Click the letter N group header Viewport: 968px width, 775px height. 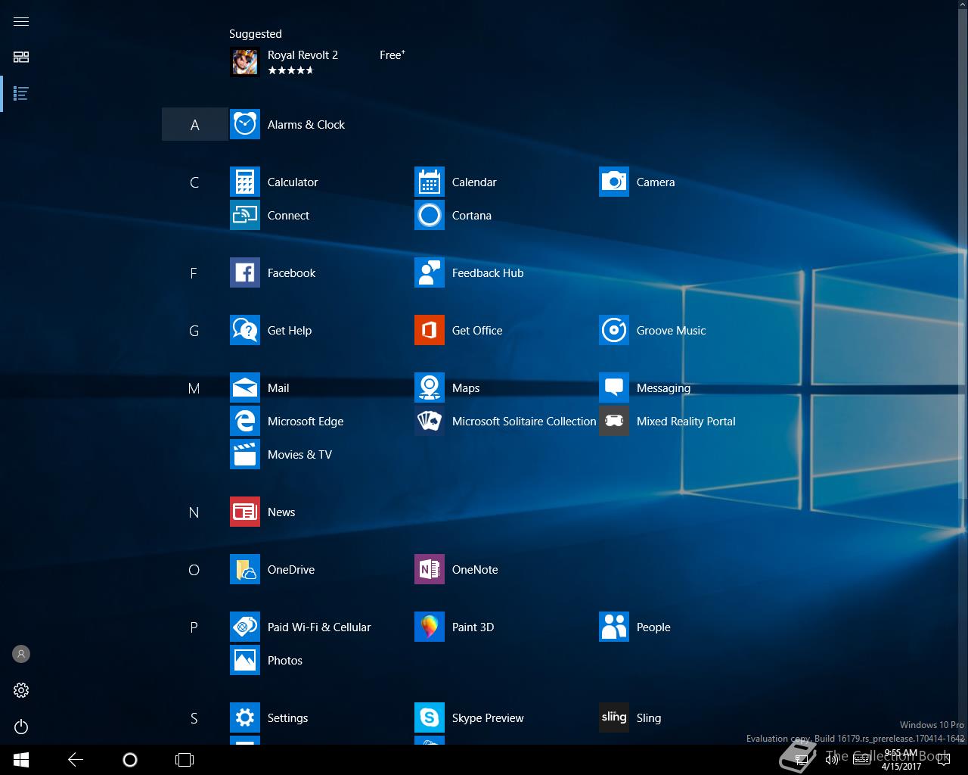click(194, 512)
